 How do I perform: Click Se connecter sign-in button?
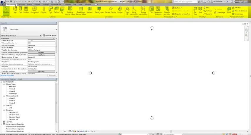pyautogui.click(x=218, y=1)
